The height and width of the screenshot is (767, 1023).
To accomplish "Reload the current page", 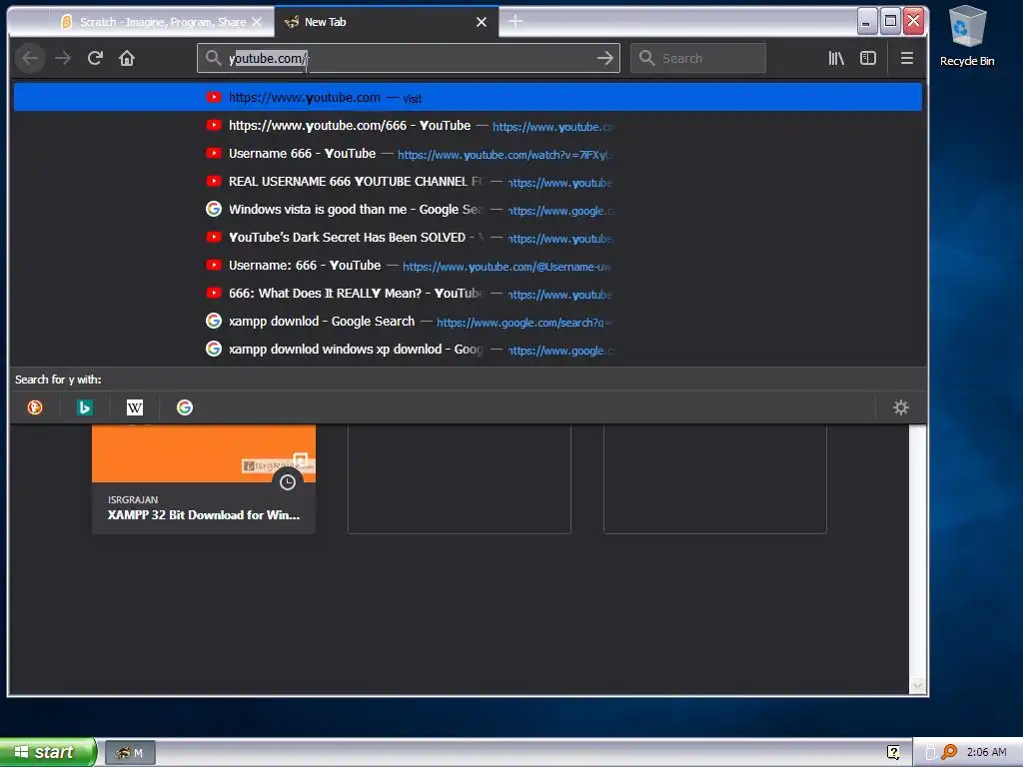I will [x=95, y=58].
